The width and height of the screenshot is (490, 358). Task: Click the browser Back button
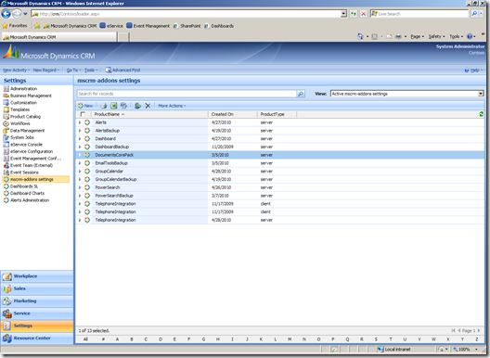pyautogui.click(x=6, y=14)
